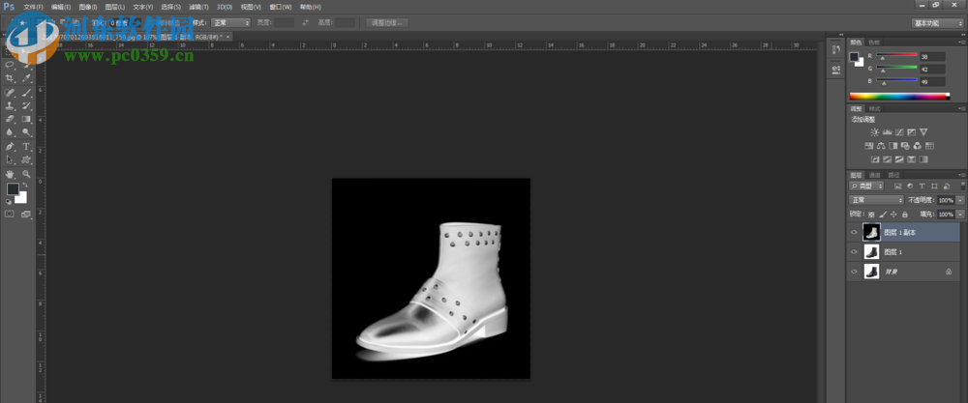Choose the Pen tool
Image resolution: width=968 pixels, height=403 pixels.
[10, 146]
